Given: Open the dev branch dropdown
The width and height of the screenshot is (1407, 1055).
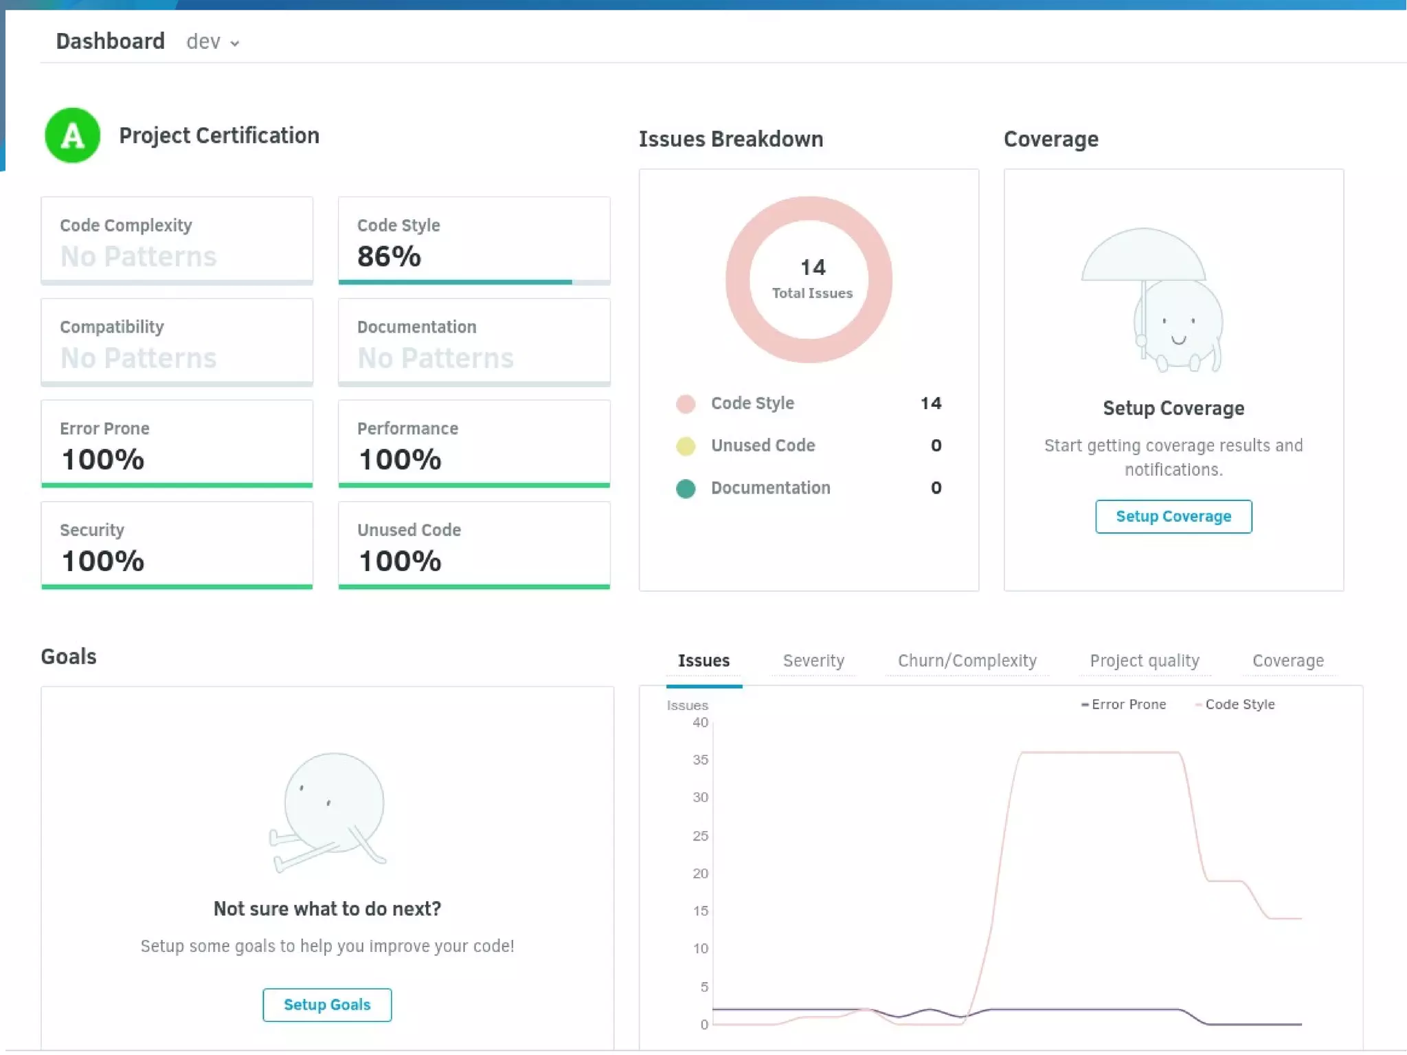Looking at the screenshot, I should tap(212, 42).
